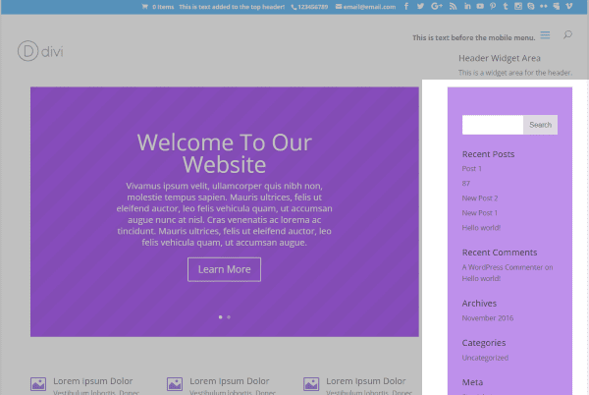Open the New Post 2 link
This screenshot has width=589, height=395.
(480, 198)
